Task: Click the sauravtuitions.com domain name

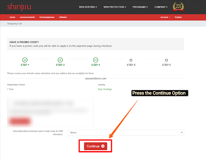Action: pyautogui.click(x=95, y=79)
